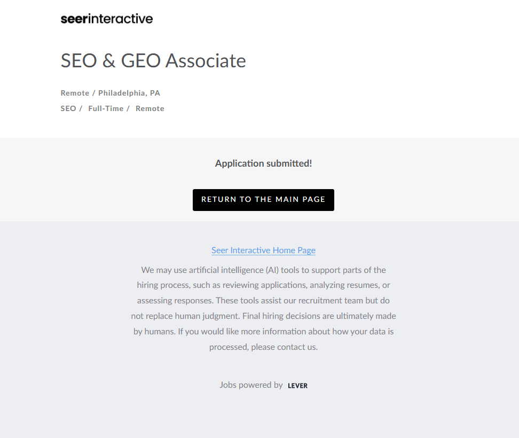
Task: Click the Application submitted! confirmation message
Action: coord(263,163)
